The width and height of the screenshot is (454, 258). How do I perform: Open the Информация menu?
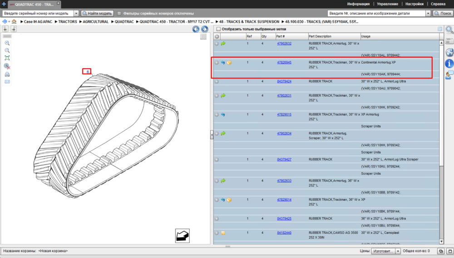pos(358,4)
